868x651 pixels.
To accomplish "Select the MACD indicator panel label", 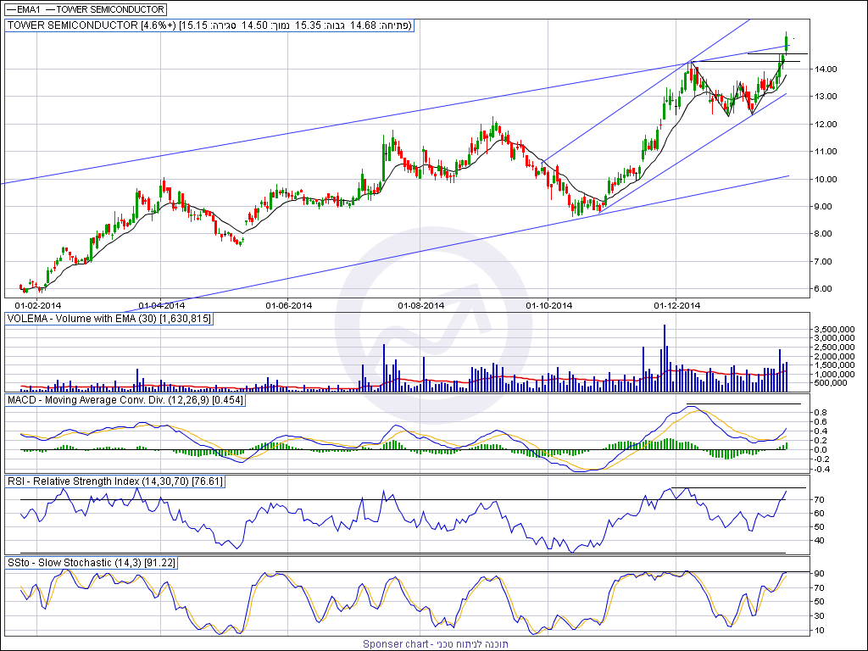I will 125,399.
